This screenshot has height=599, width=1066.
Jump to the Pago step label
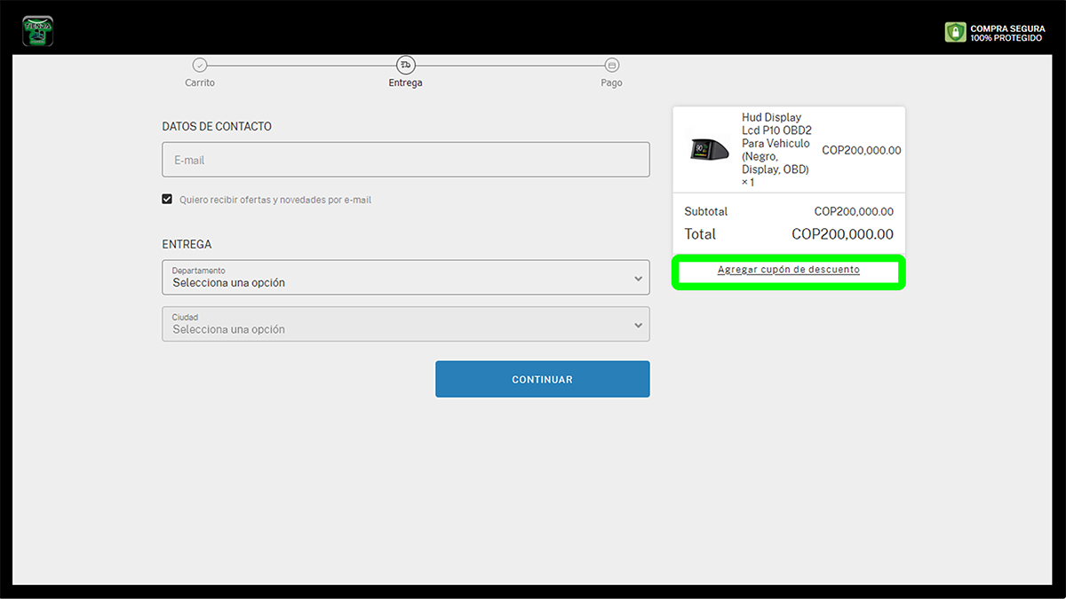611,83
